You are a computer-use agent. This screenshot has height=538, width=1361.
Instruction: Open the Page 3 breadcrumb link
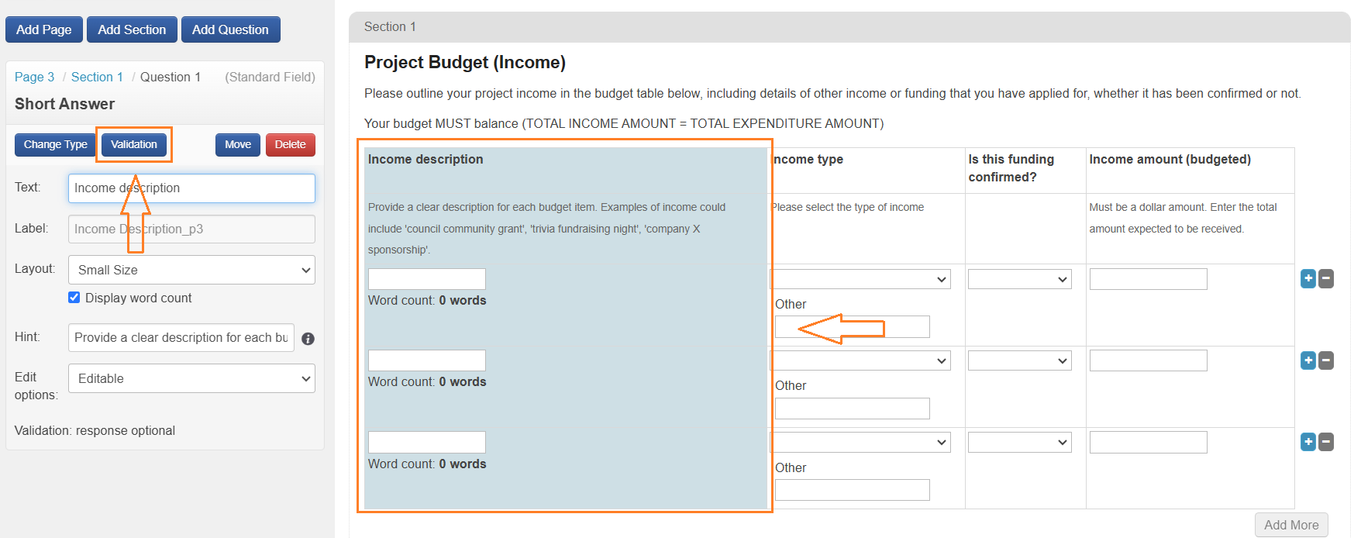34,77
